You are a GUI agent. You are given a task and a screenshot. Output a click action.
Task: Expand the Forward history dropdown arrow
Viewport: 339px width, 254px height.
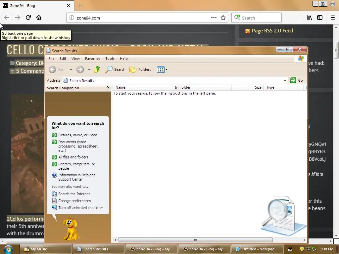pyautogui.click(x=89, y=70)
